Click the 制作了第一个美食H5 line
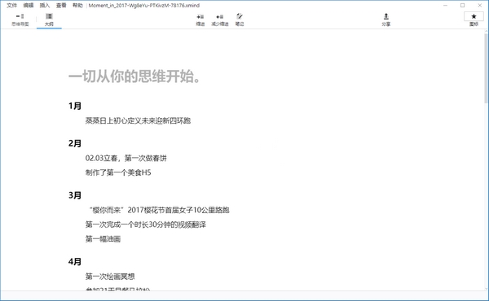Image resolution: width=489 pixels, height=301 pixels. pyautogui.click(x=118, y=172)
